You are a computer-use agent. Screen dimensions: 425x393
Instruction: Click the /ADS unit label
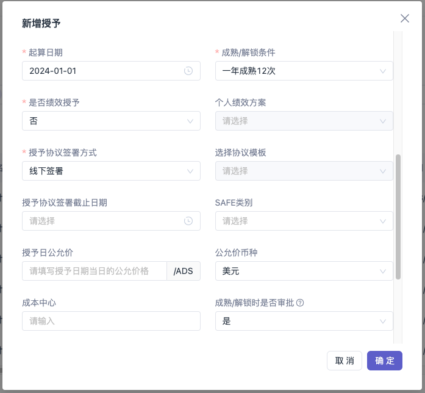(184, 271)
